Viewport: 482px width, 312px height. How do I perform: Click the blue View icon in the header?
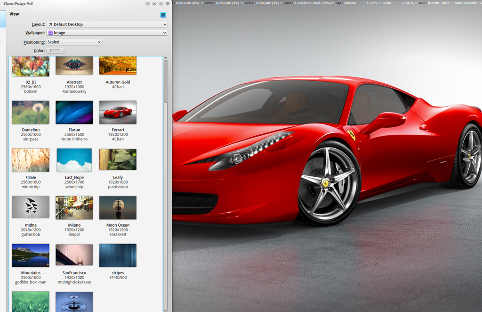[163, 15]
